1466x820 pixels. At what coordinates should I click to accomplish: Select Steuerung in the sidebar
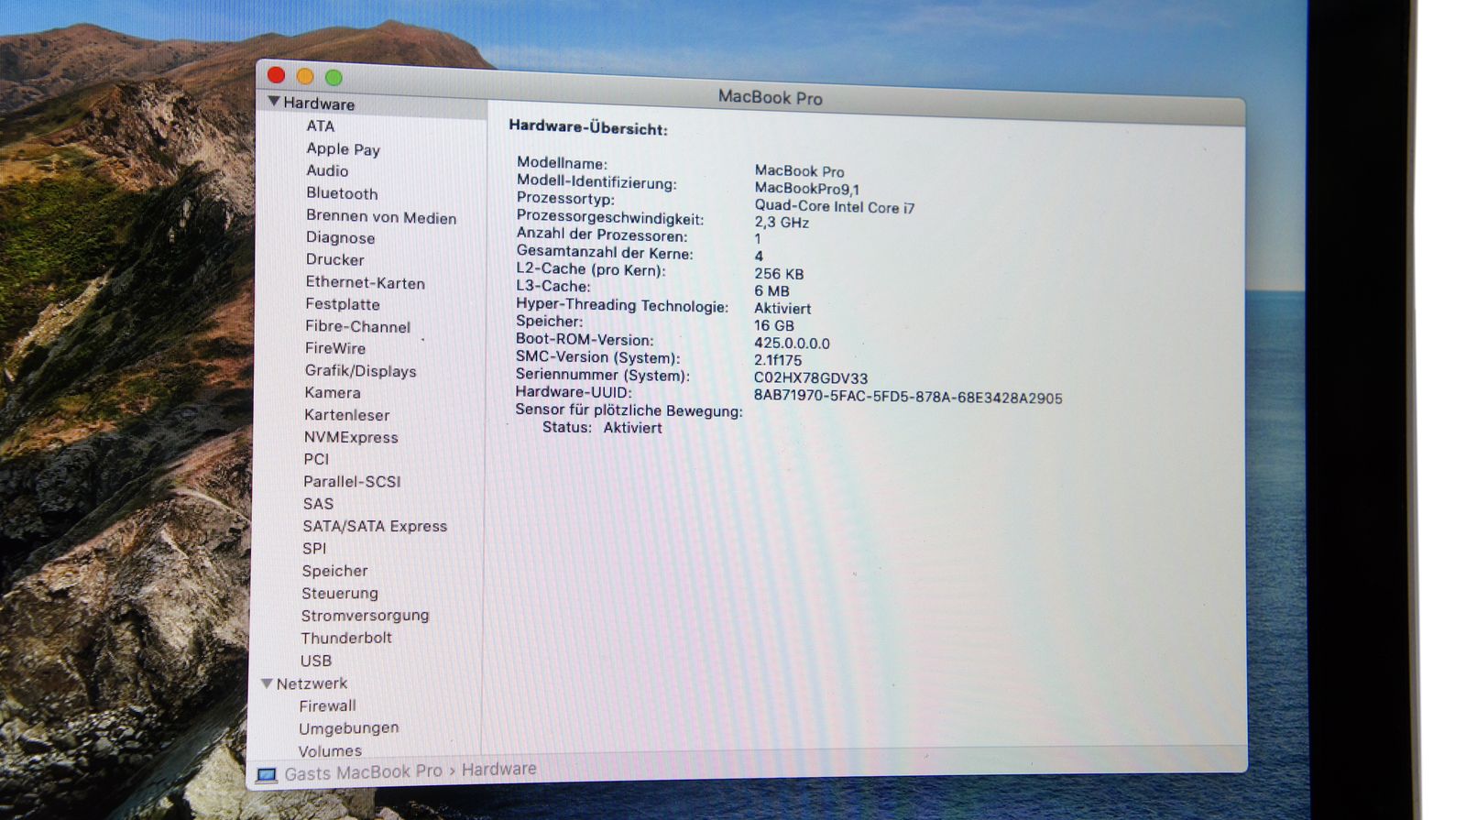pos(340,593)
